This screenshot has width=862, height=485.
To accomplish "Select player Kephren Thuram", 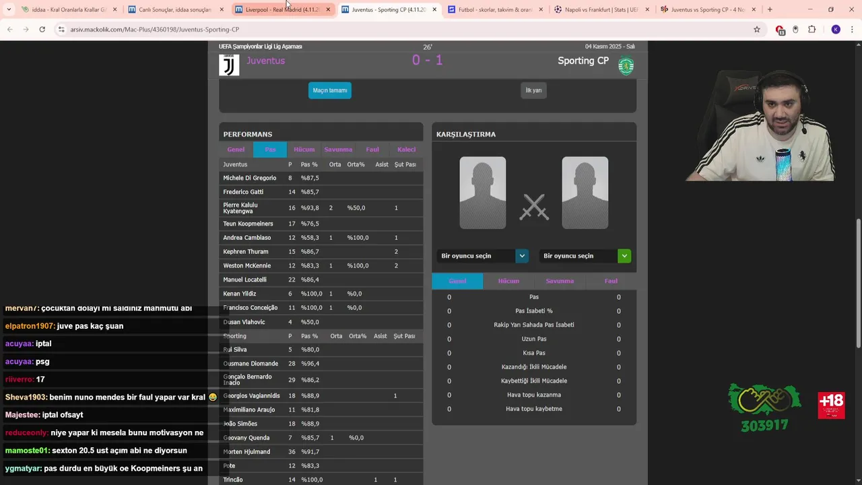I will [245, 252].
